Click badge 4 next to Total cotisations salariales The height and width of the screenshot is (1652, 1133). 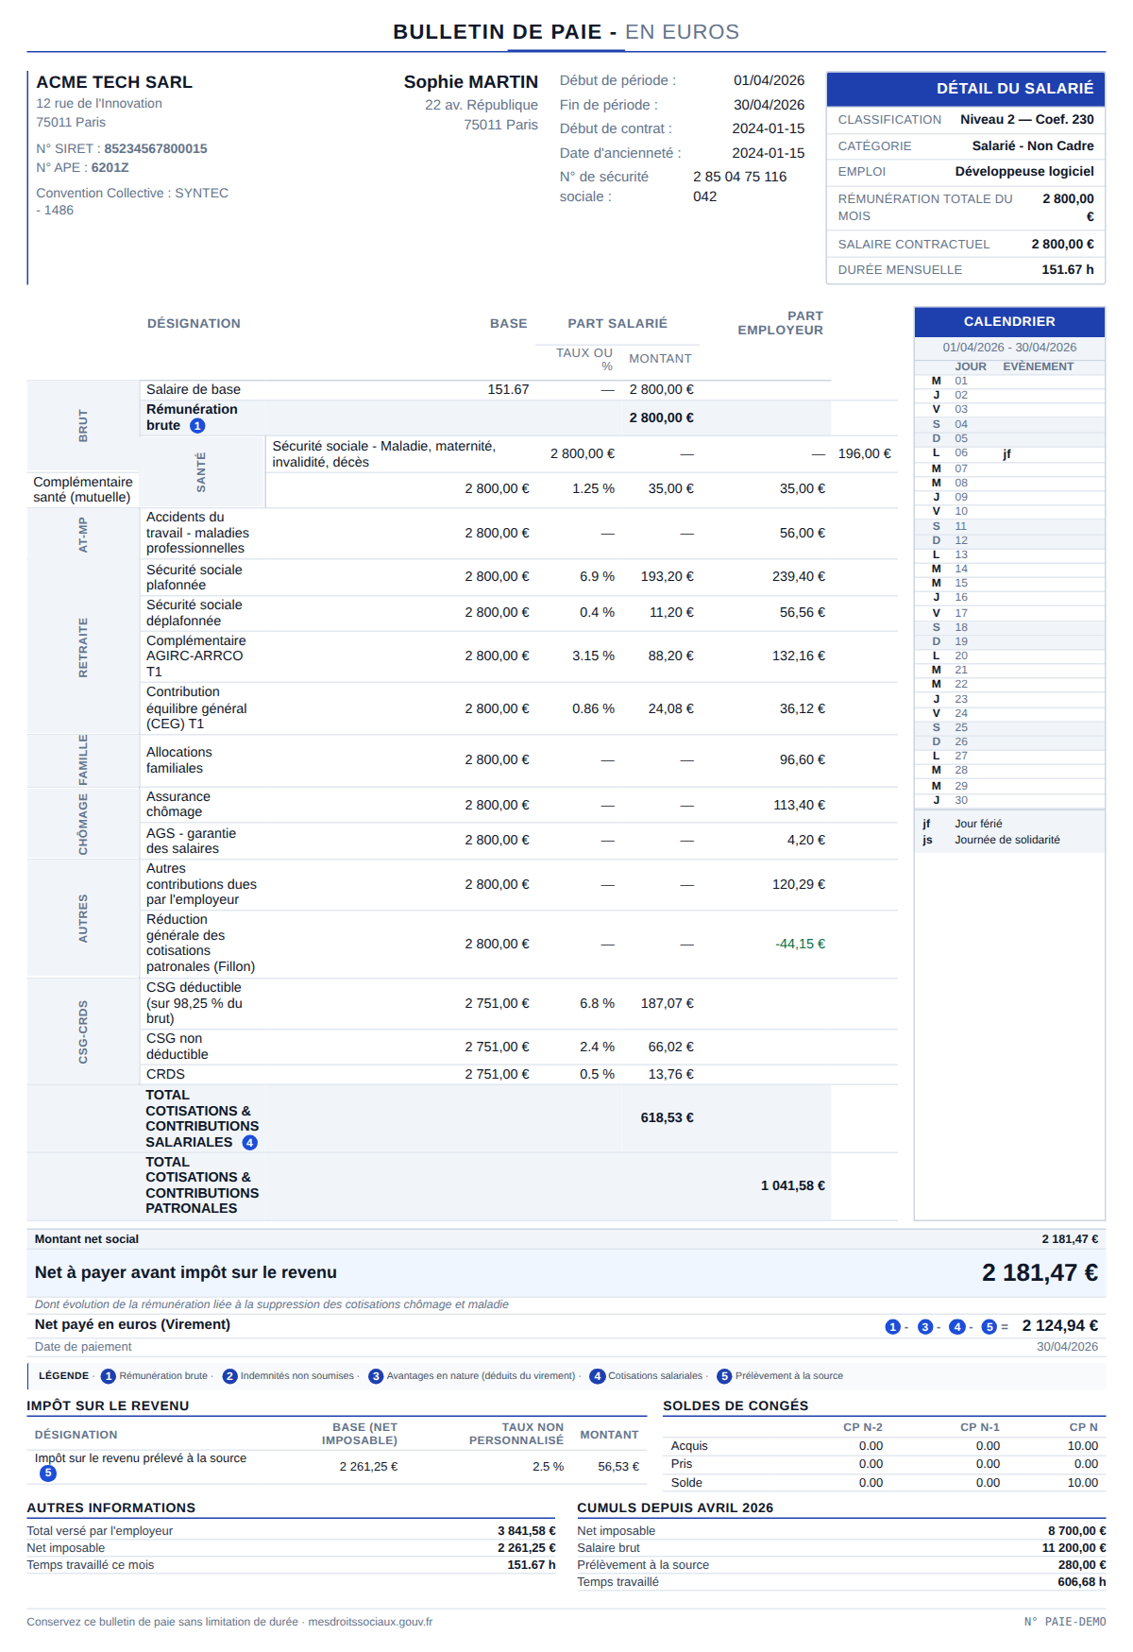pyautogui.click(x=249, y=1143)
